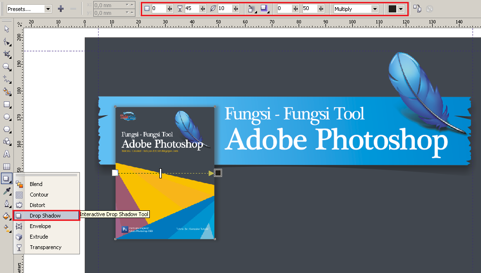This screenshot has height=273, width=481.
Task: Open the Multiply transparency operation dropdown
Action: click(x=375, y=9)
